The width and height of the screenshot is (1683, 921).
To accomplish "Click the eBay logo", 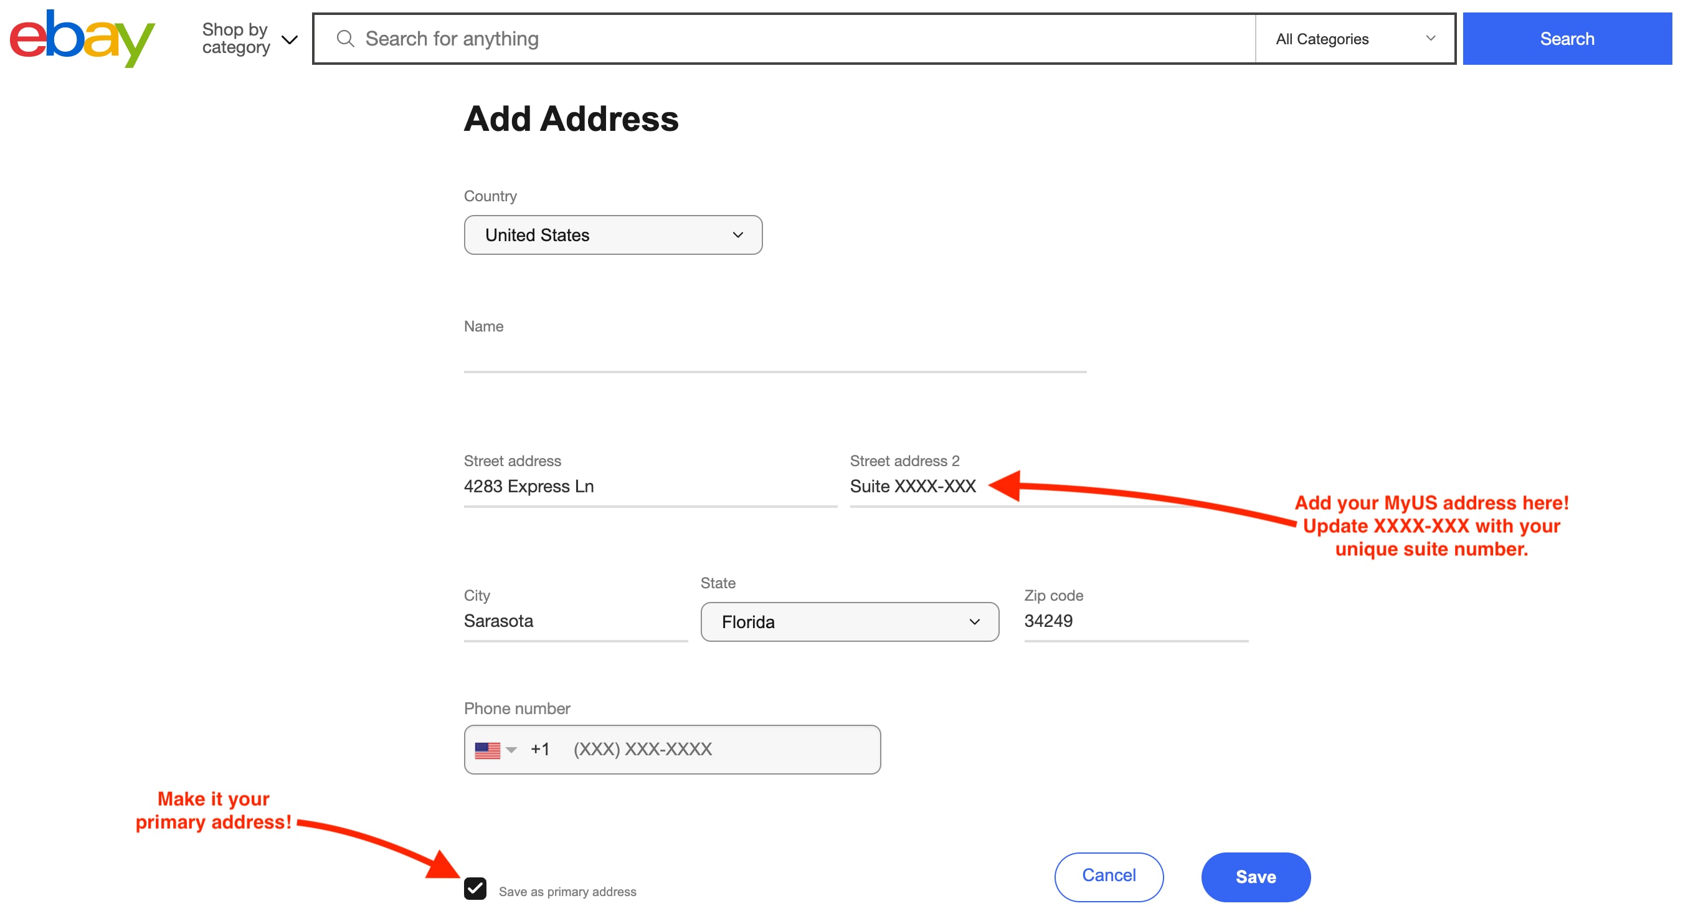I will tap(82, 38).
